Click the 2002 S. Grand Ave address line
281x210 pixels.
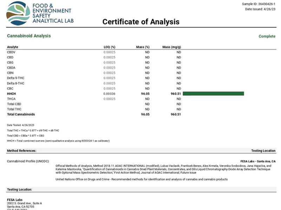point(24,203)
